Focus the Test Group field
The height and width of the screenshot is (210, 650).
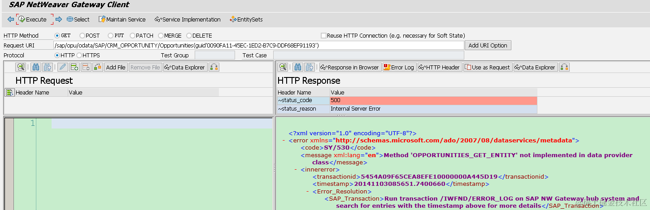click(x=214, y=55)
